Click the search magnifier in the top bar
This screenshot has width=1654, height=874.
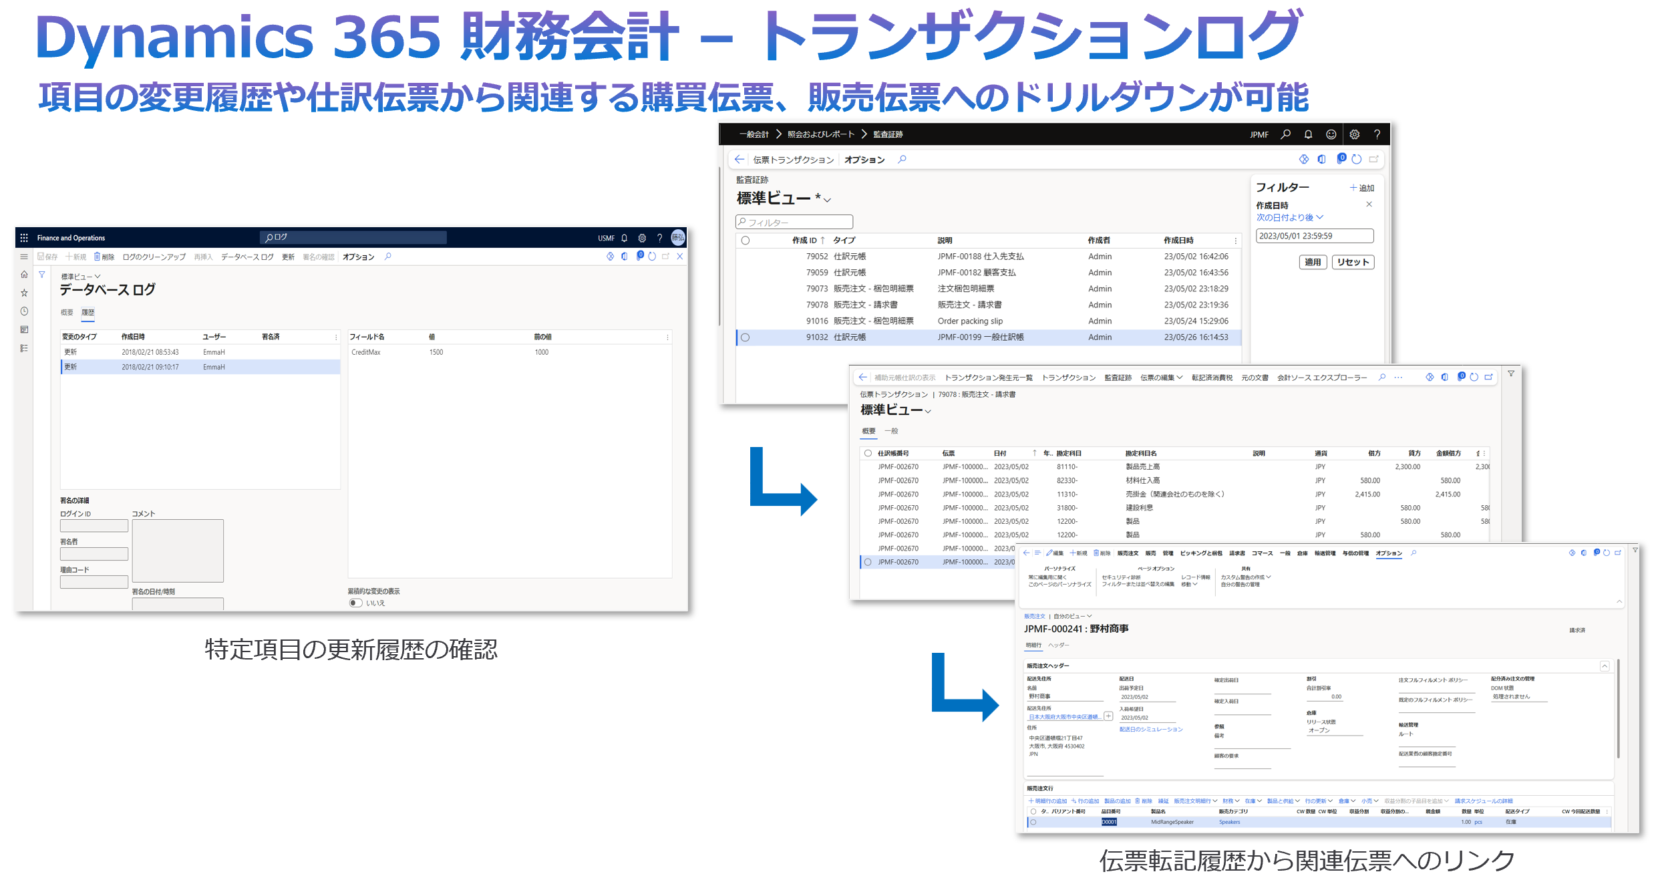[x=1285, y=134]
